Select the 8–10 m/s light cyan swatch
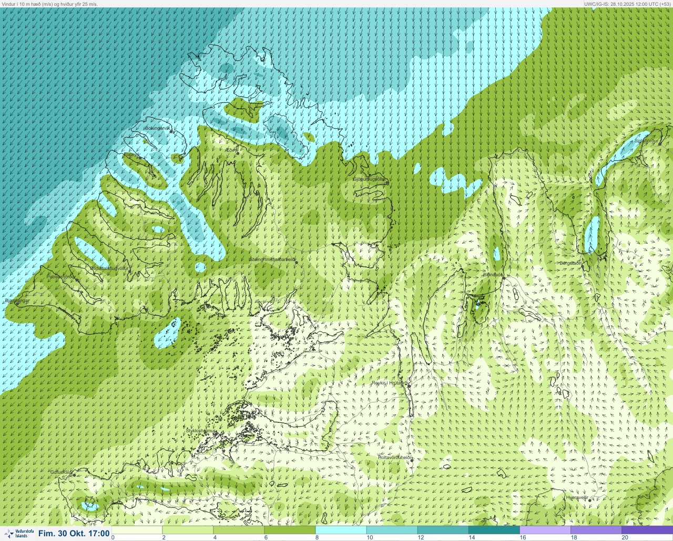 [x=342, y=530]
